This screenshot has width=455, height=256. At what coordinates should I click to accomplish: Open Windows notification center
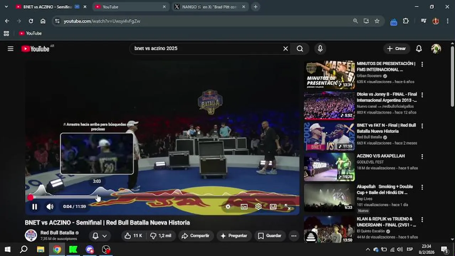pos(444,249)
